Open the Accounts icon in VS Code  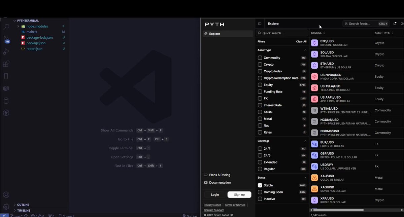(x=6, y=195)
